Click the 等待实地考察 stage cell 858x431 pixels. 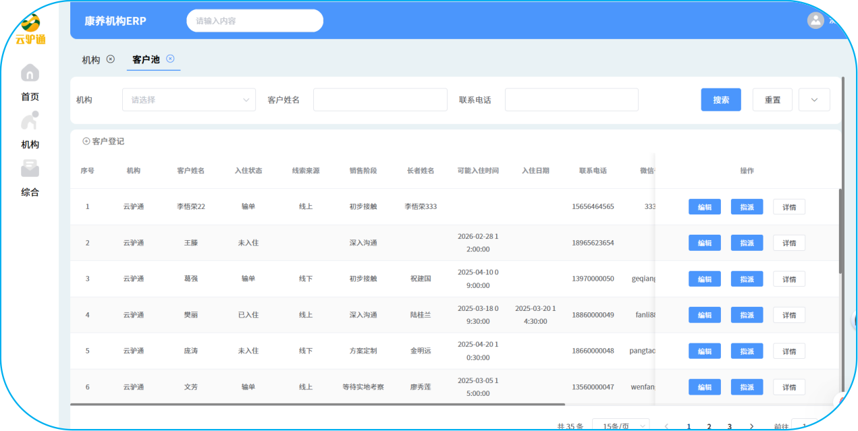pos(363,387)
